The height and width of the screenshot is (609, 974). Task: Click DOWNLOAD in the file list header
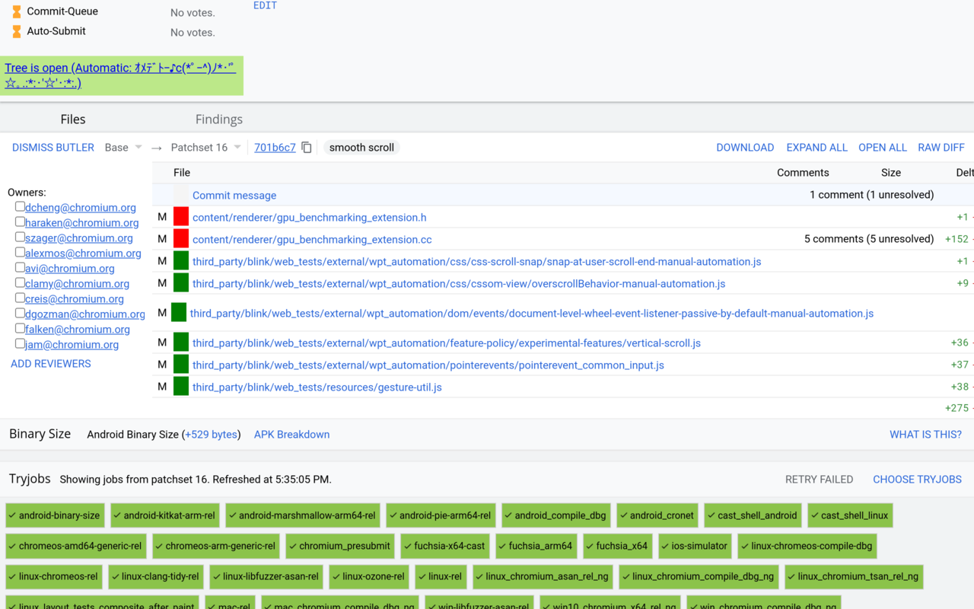[745, 148]
